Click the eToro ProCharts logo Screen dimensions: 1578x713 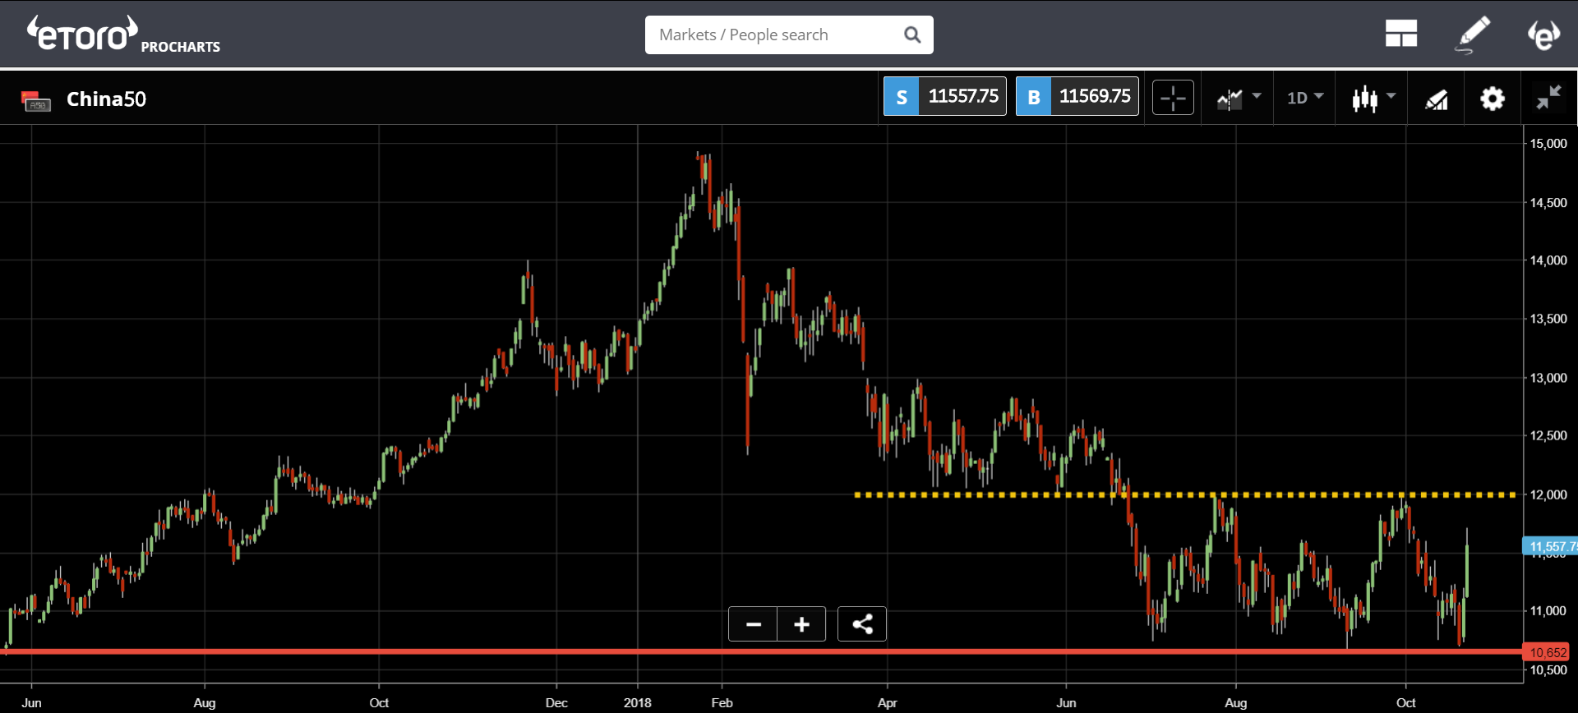click(x=123, y=34)
